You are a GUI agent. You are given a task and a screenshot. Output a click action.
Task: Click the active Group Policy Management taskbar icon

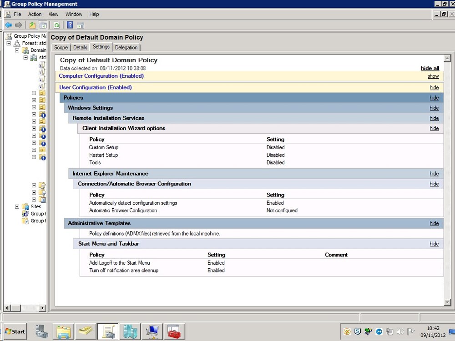[x=108, y=331]
